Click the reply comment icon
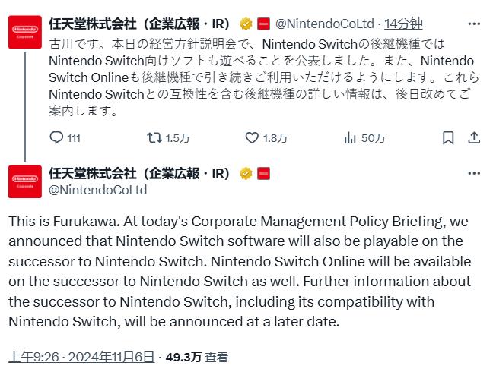 point(57,137)
